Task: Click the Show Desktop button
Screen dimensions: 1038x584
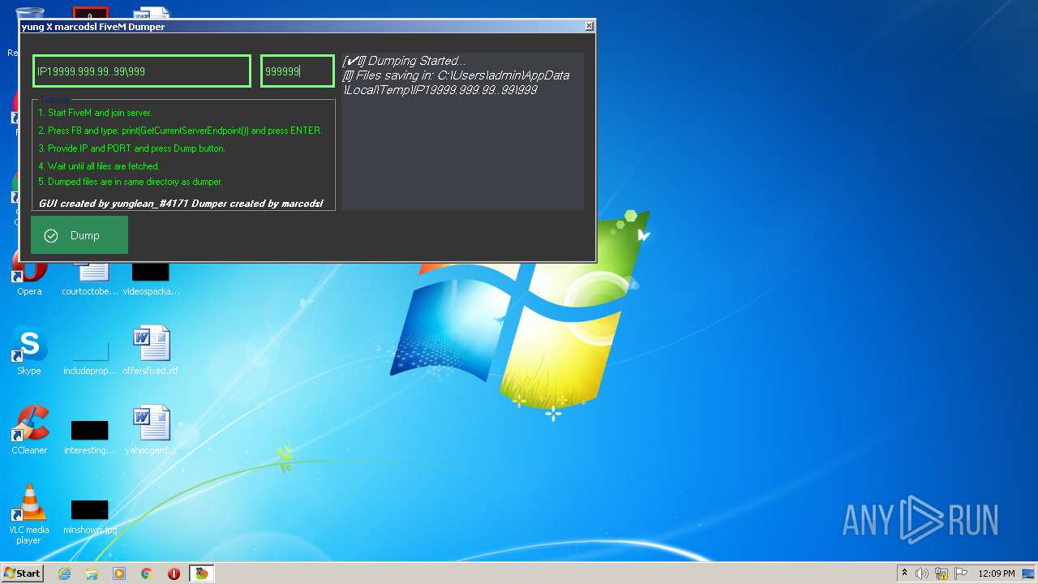Action: click(1029, 573)
